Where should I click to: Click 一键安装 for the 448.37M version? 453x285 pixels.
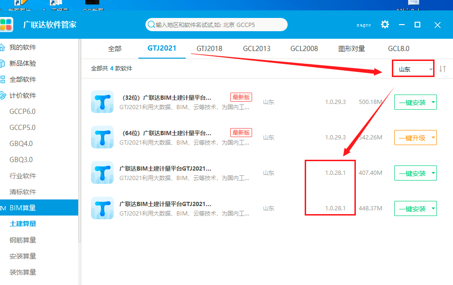point(412,208)
